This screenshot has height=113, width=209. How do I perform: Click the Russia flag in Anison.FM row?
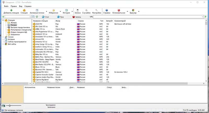click(78, 39)
